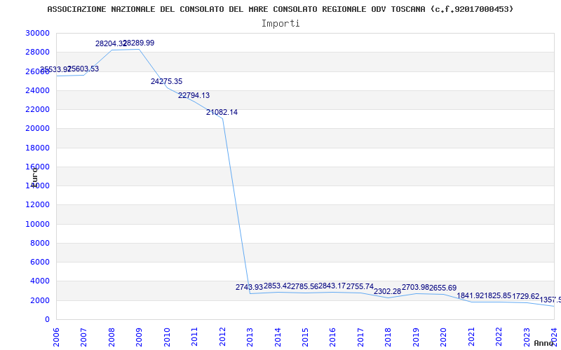This screenshot has width=561, height=350.
Task: Select the 2021 year axis label
Action: tap(471, 335)
